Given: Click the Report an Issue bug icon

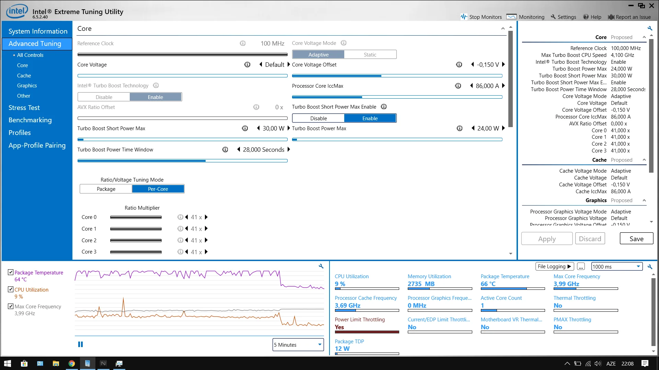Looking at the screenshot, I should 611,17.
